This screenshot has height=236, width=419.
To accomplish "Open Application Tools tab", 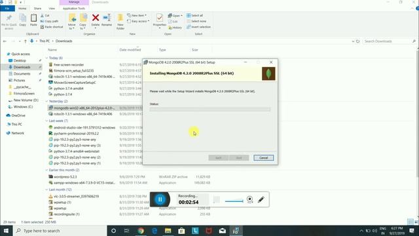I will pyautogui.click(x=74, y=9).
